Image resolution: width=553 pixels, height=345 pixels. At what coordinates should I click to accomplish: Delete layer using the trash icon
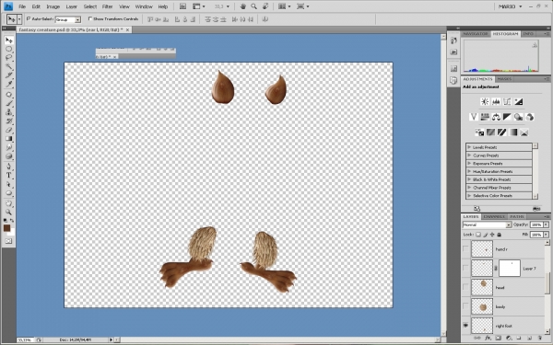pyautogui.click(x=539, y=338)
